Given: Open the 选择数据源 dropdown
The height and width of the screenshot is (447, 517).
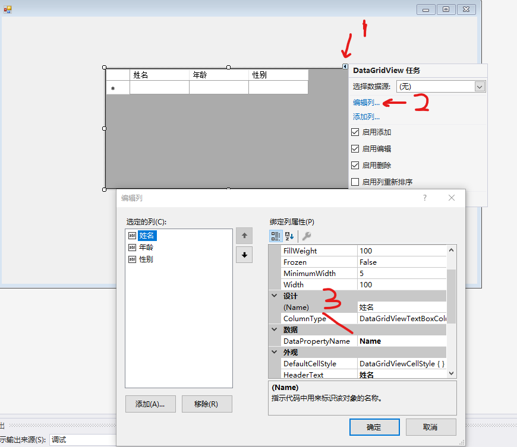Looking at the screenshot, I should pos(478,86).
